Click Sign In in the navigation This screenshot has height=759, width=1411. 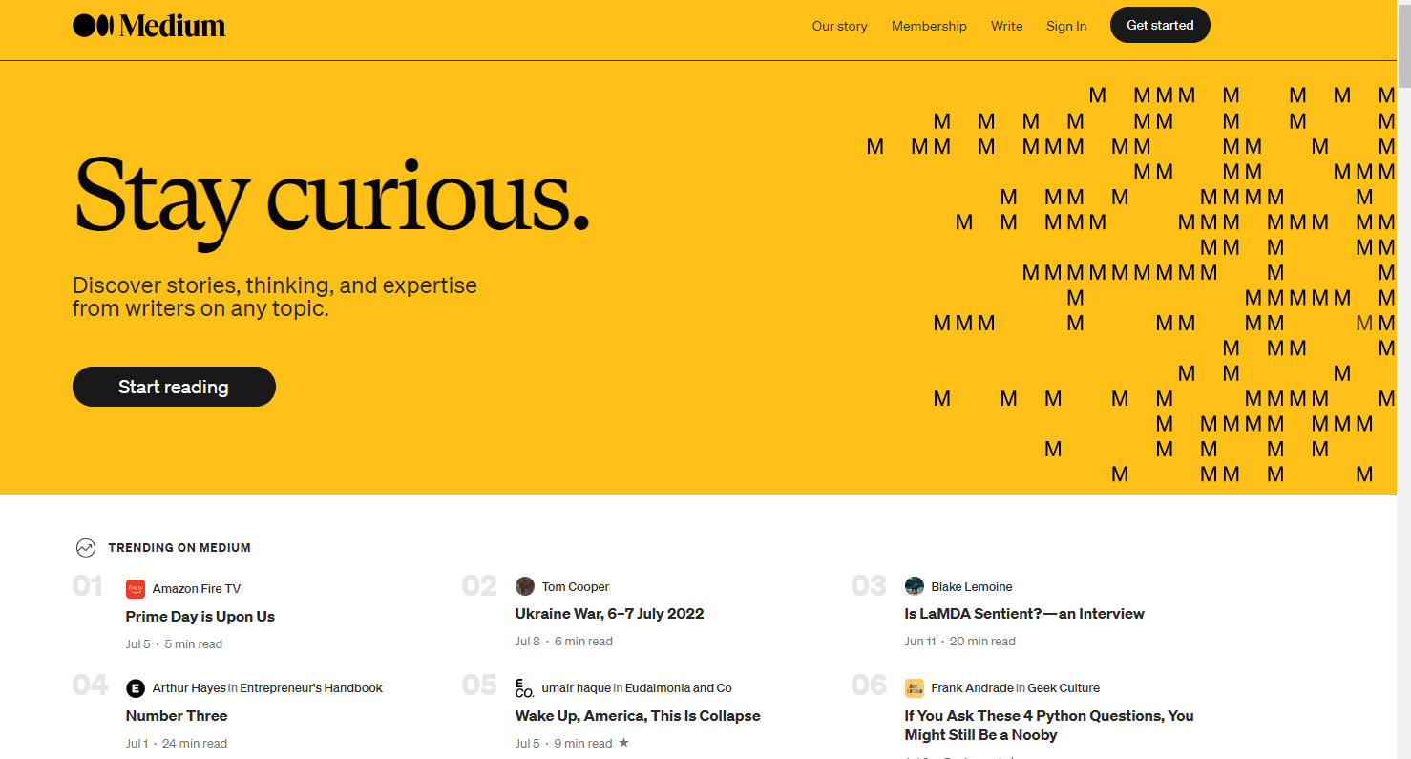click(1066, 26)
